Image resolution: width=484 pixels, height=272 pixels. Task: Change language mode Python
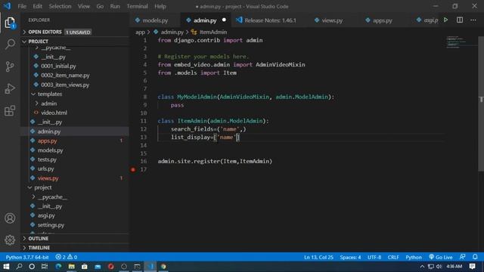point(414,257)
